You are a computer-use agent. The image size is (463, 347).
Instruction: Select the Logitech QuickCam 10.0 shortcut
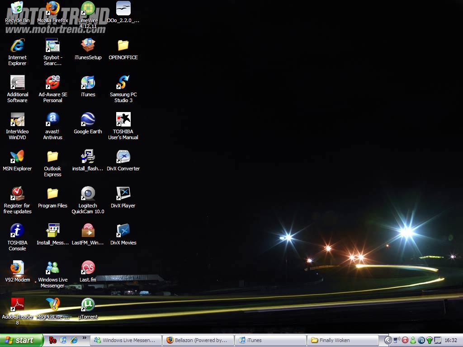[x=88, y=194]
